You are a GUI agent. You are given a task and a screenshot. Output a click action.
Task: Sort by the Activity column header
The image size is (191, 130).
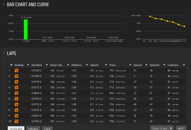point(19,65)
